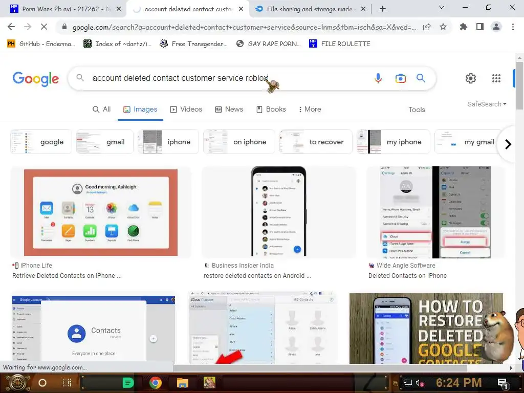This screenshot has height=393, width=524.
Task: Click the voice search microphone icon
Action: [x=378, y=78]
